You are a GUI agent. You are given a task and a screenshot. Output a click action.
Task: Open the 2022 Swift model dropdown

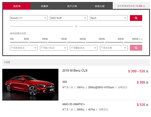point(69,18)
